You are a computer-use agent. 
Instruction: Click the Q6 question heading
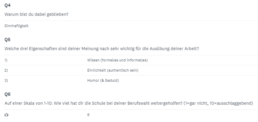click(7, 94)
